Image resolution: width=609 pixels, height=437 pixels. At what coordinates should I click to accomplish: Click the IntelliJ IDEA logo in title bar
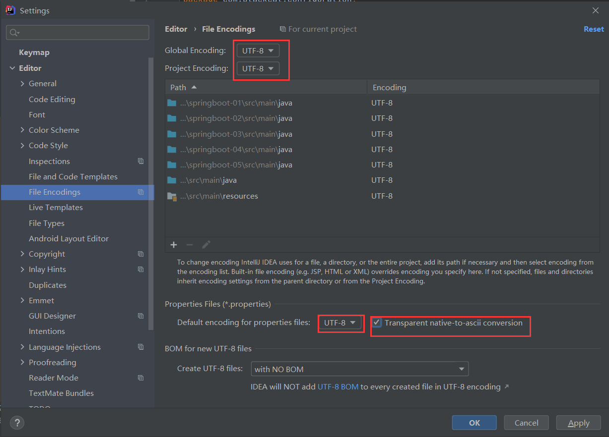(x=10, y=10)
